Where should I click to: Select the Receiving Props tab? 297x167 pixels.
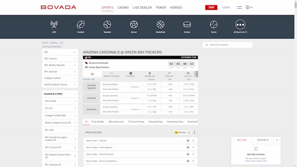tap(175, 122)
